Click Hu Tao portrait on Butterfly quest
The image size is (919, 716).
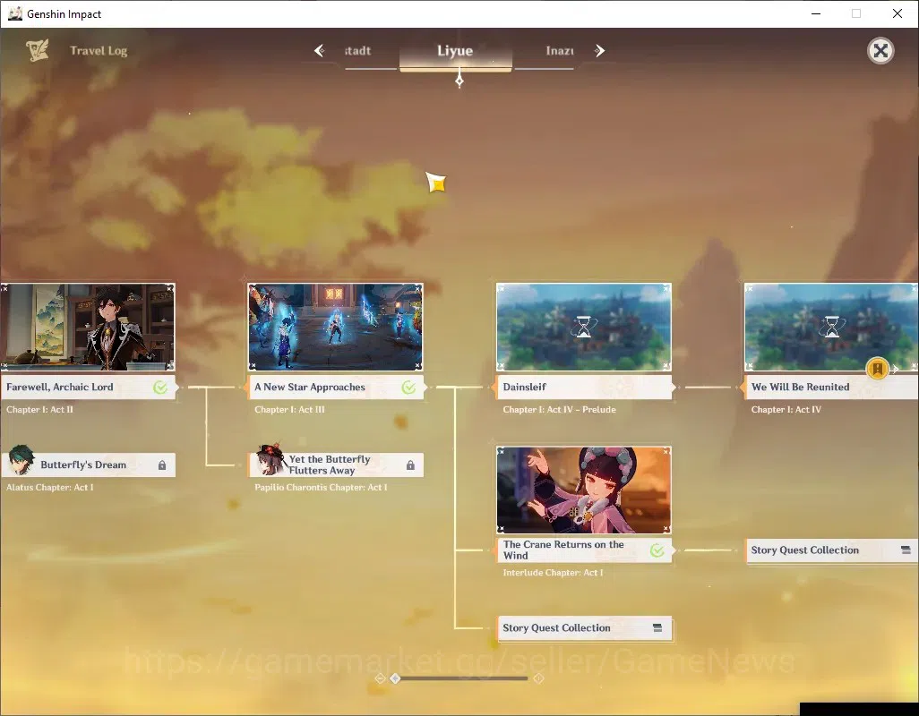271,460
